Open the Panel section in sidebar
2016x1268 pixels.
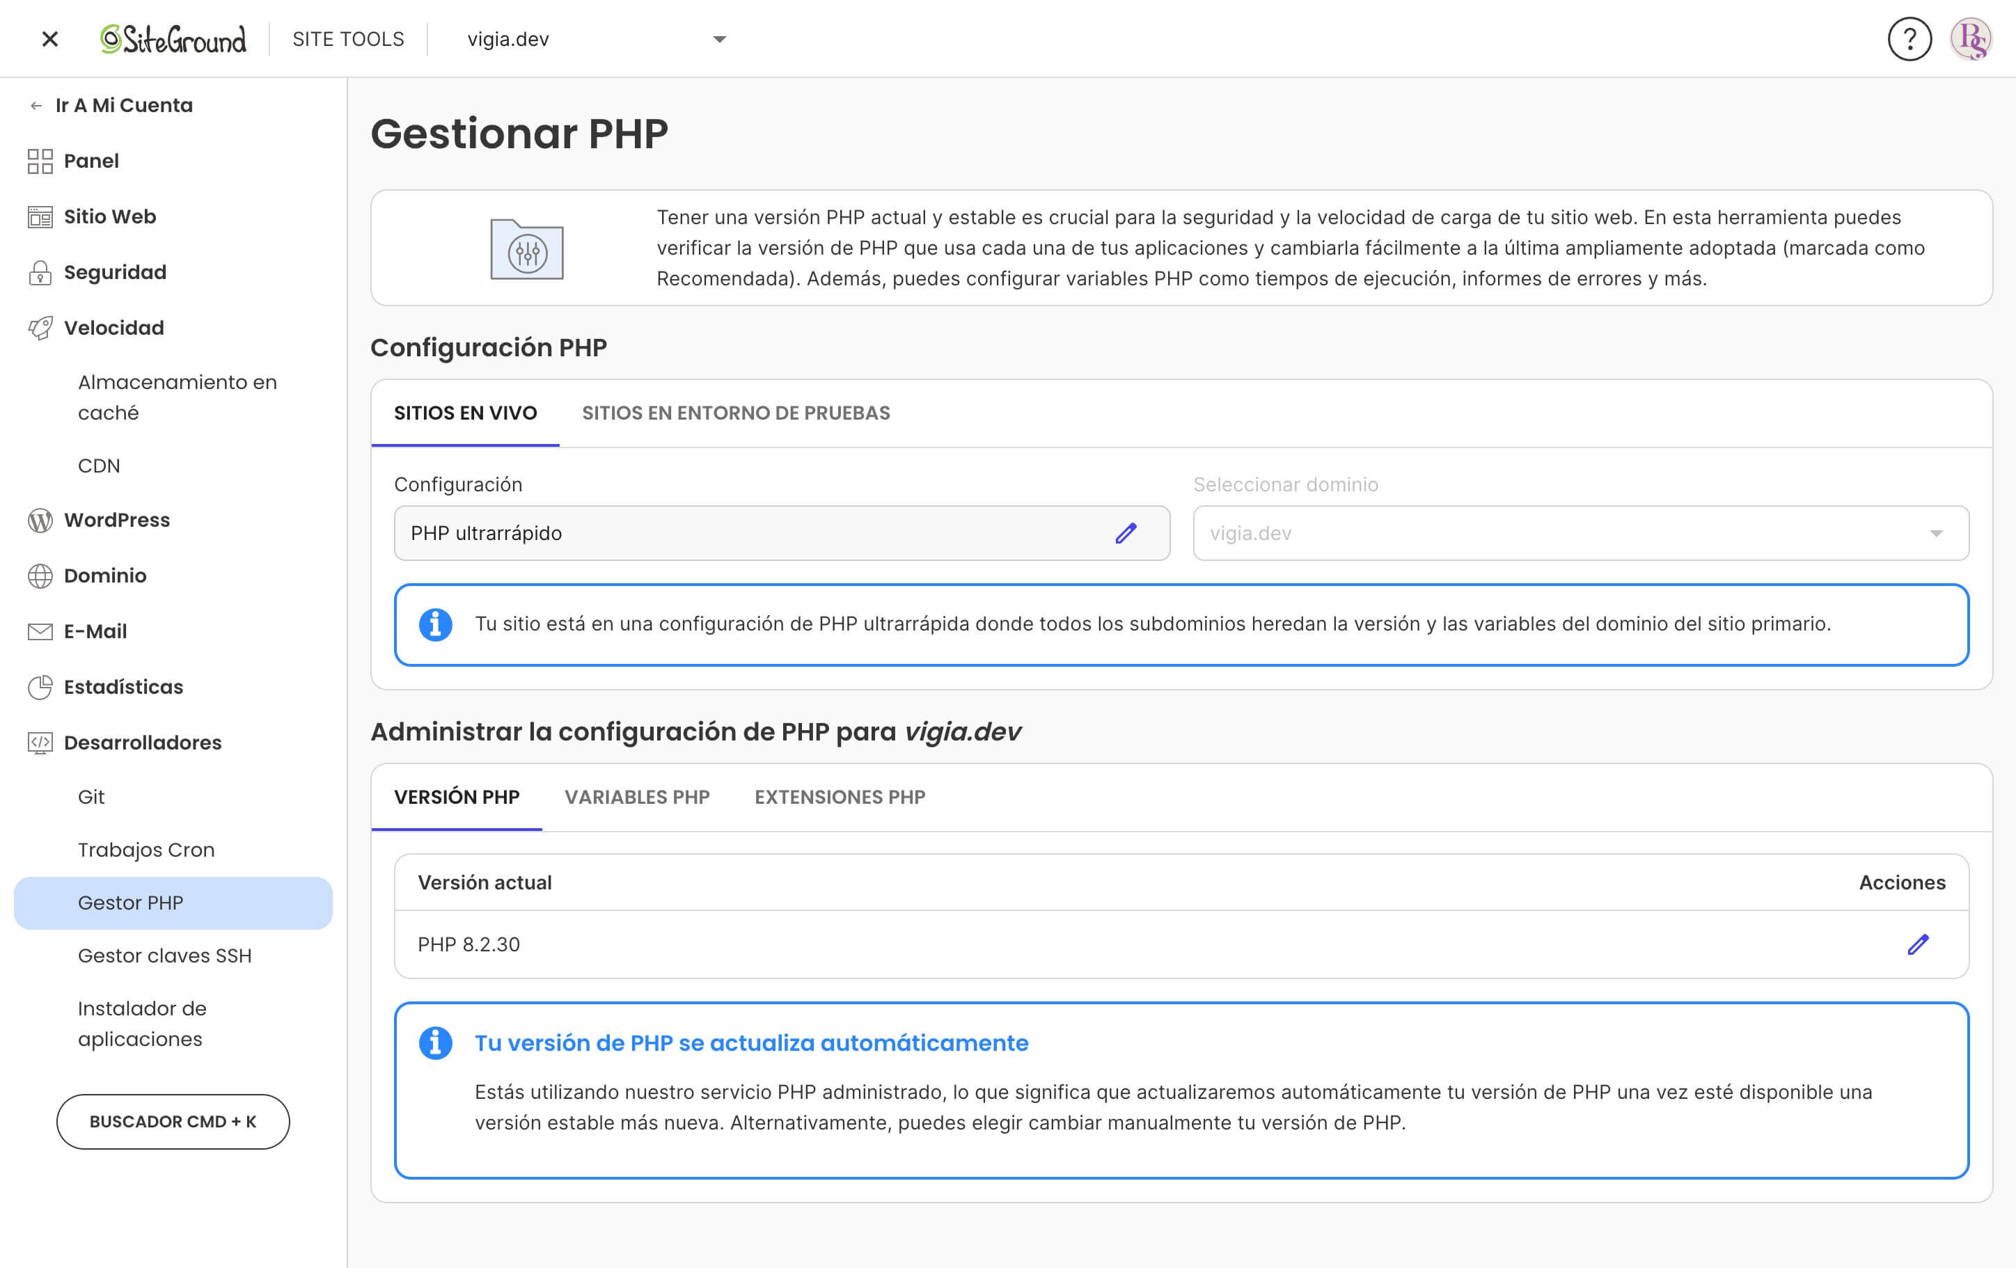click(x=90, y=161)
